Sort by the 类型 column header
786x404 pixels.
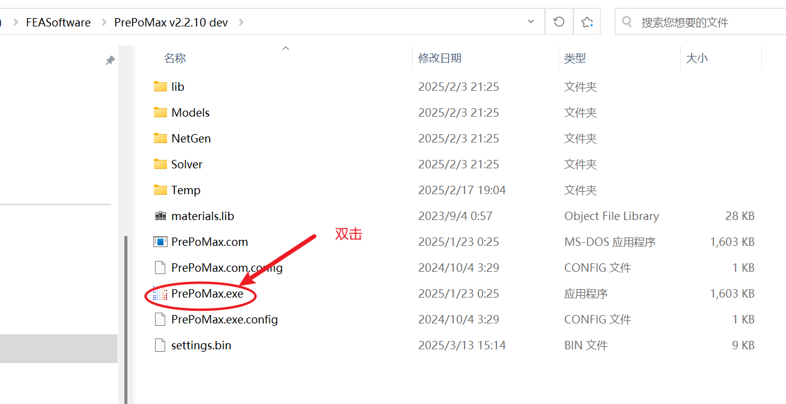click(x=575, y=58)
